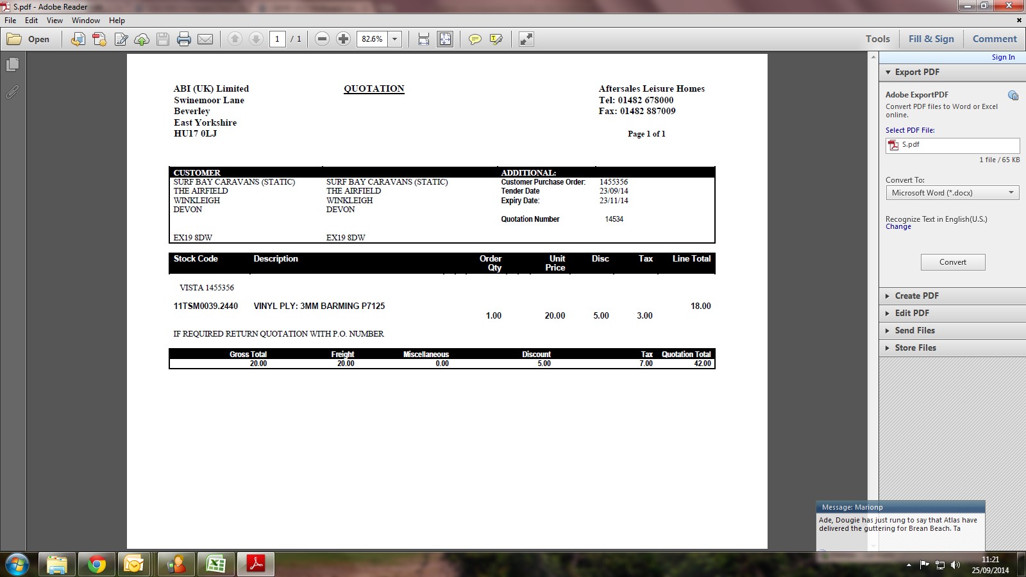
Task: Click the network connection tray icon
Action: point(940,565)
